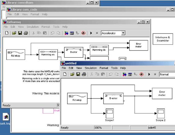
Task: Open Library Browser icon in tsthamsq toolbar
Action: click(x=67, y=33)
